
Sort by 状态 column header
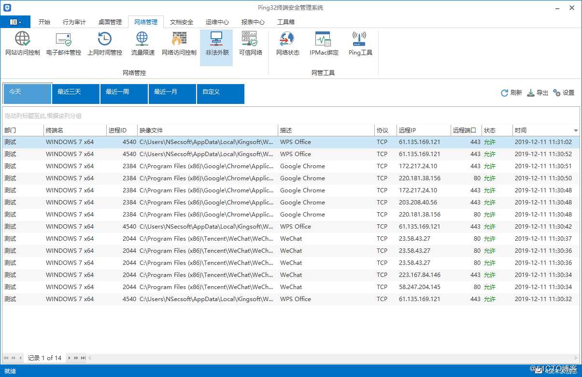(497, 130)
